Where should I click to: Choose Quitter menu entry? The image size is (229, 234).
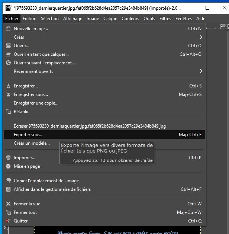[x=104, y=221]
